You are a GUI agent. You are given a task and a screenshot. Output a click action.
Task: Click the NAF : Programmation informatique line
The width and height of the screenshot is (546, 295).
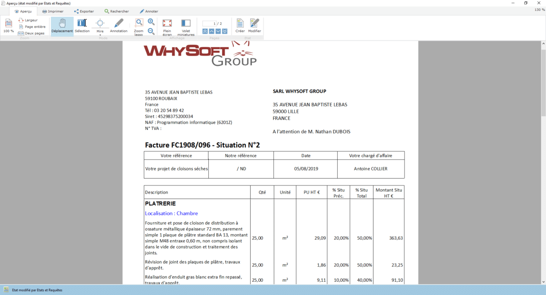point(189,122)
